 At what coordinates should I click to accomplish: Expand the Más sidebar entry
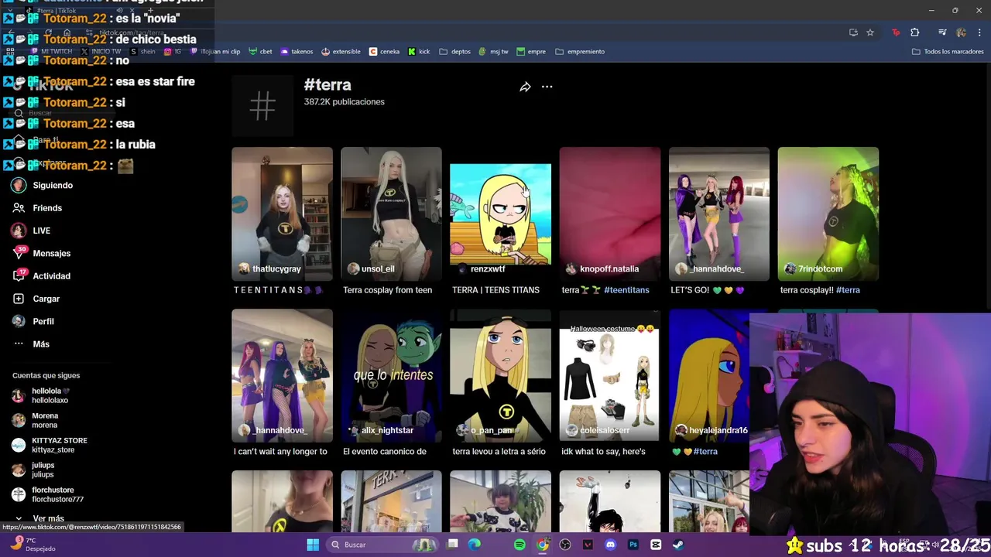(x=31, y=344)
